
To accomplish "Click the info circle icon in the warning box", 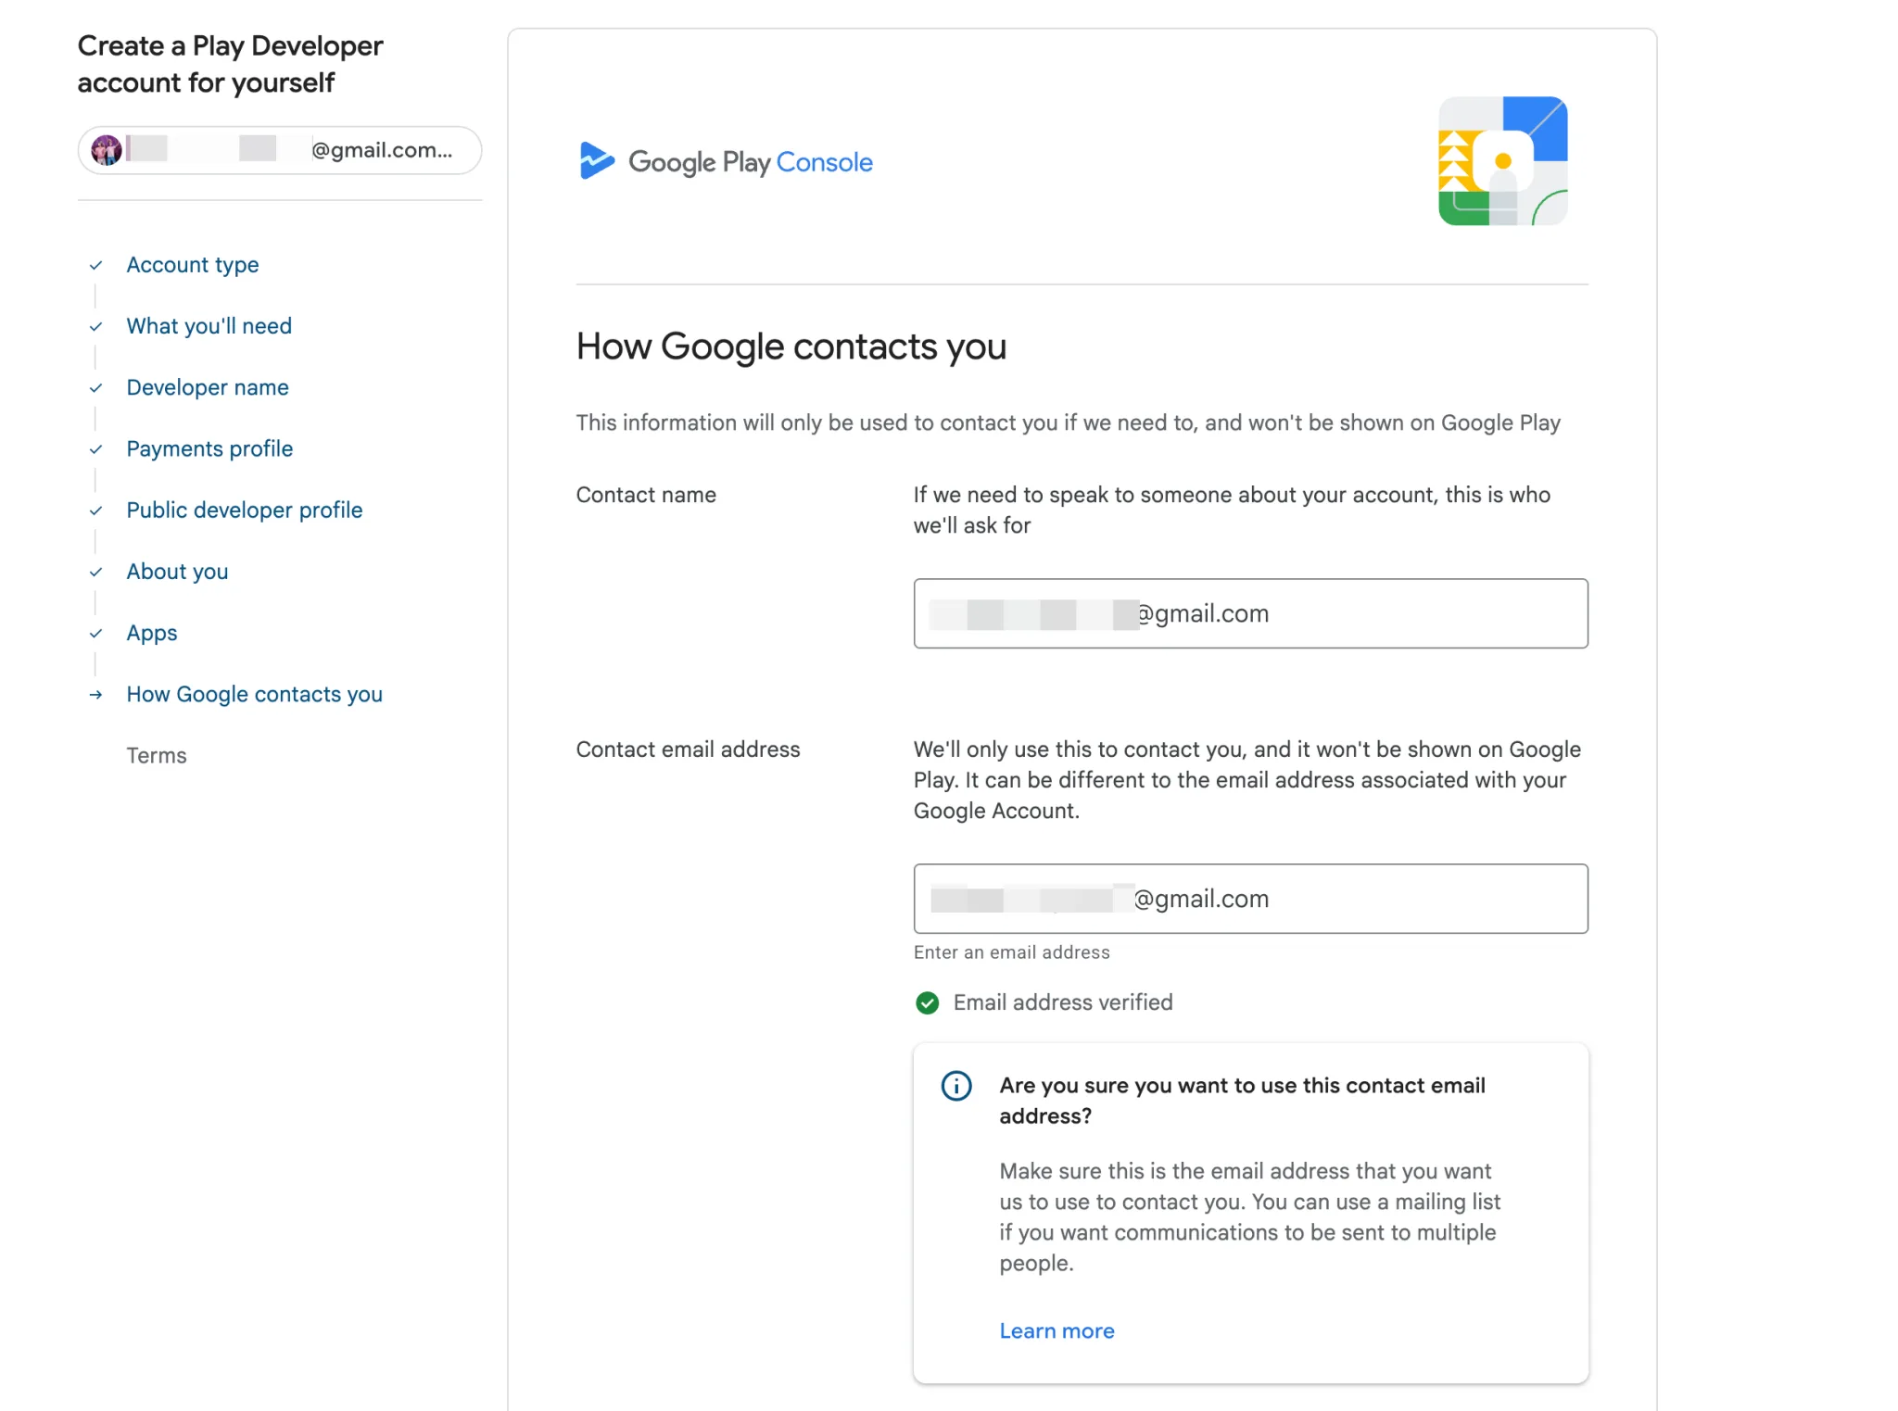I will [x=955, y=1086].
